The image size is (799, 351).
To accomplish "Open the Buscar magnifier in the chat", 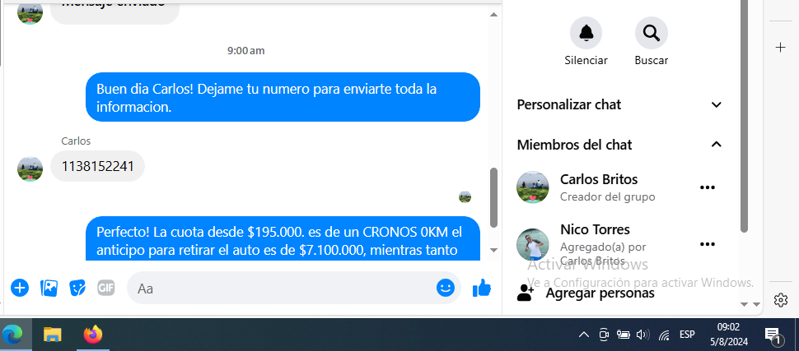I will pyautogui.click(x=652, y=33).
